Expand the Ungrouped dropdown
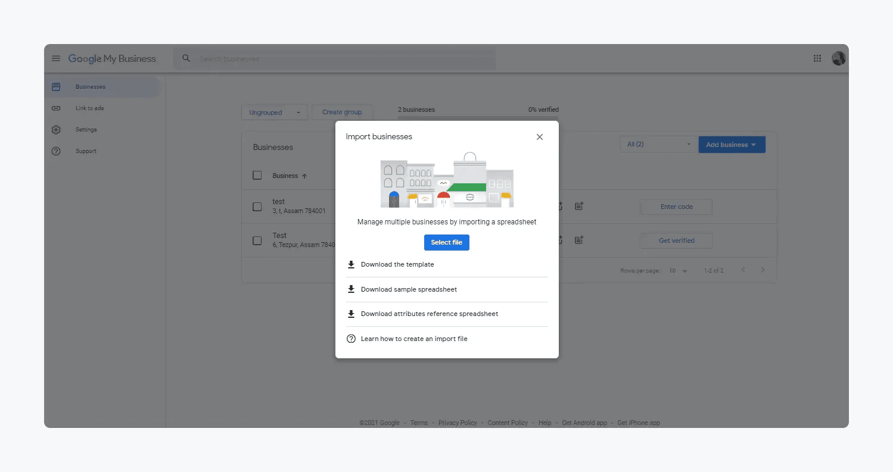The width and height of the screenshot is (893, 472). coord(274,112)
